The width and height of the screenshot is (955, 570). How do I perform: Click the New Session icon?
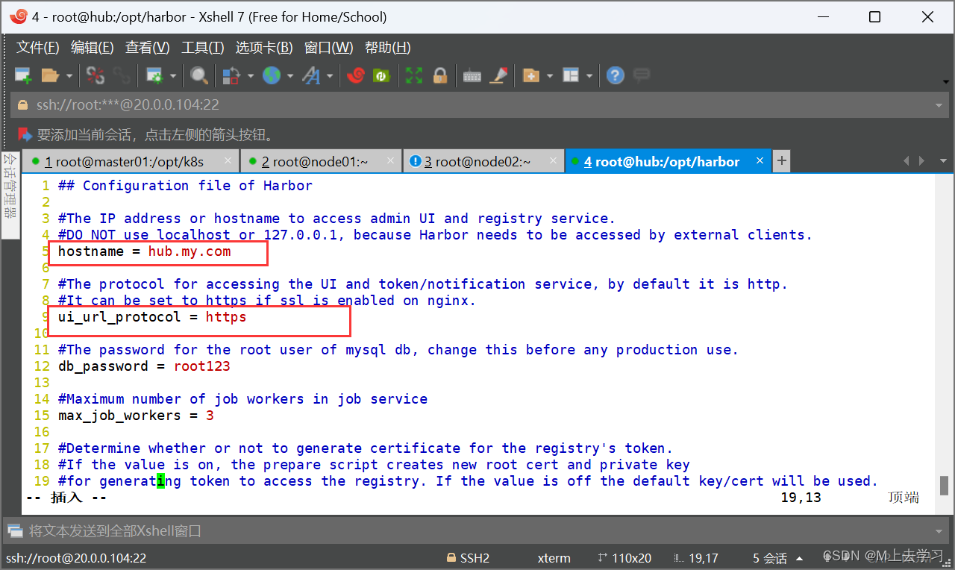coord(23,75)
